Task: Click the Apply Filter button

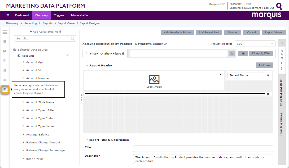Action: pos(261,53)
